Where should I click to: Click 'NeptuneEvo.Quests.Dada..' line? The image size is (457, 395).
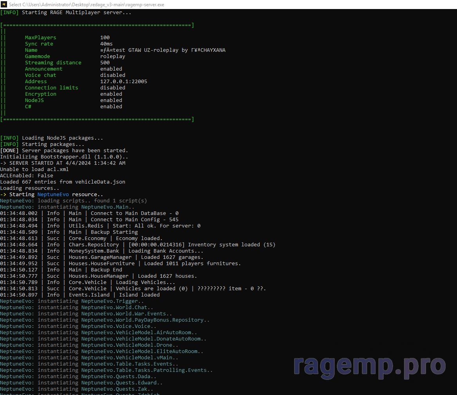[78, 377]
